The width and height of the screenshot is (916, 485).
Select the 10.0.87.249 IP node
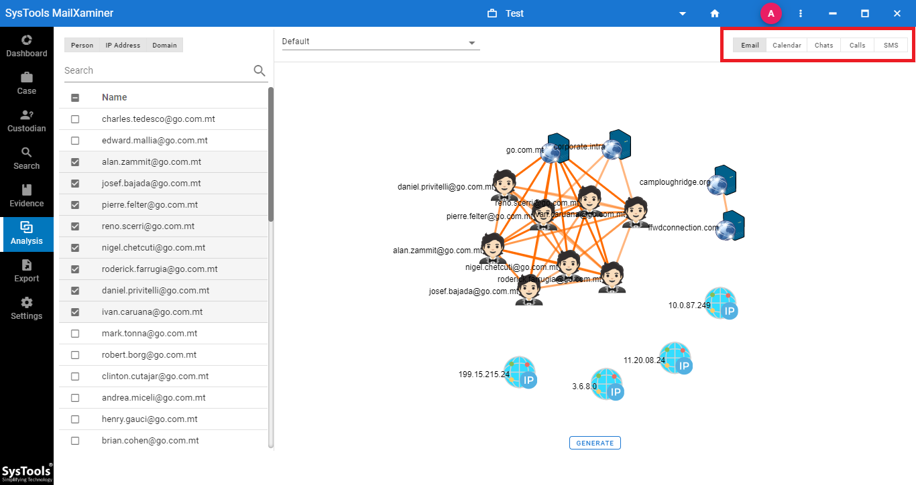coord(722,303)
